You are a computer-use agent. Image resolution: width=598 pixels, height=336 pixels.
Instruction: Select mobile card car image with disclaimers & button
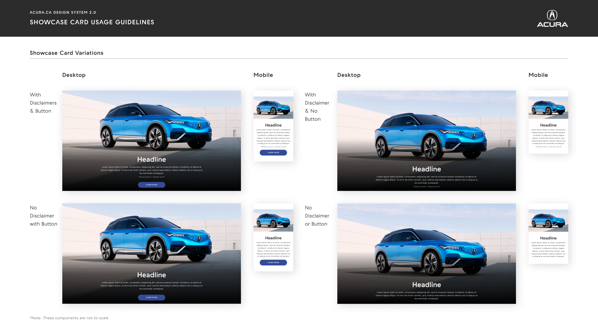coord(273,108)
